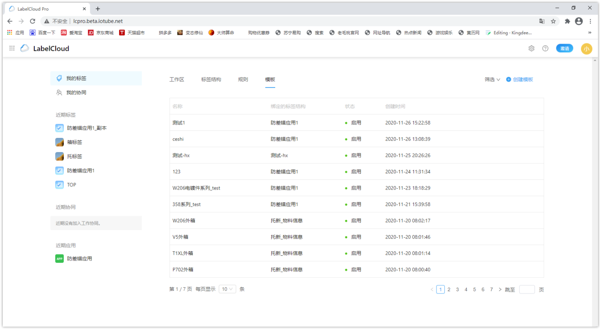Open template V5外箱
The width and height of the screenshot is (600, 329).
click(180, 237)
